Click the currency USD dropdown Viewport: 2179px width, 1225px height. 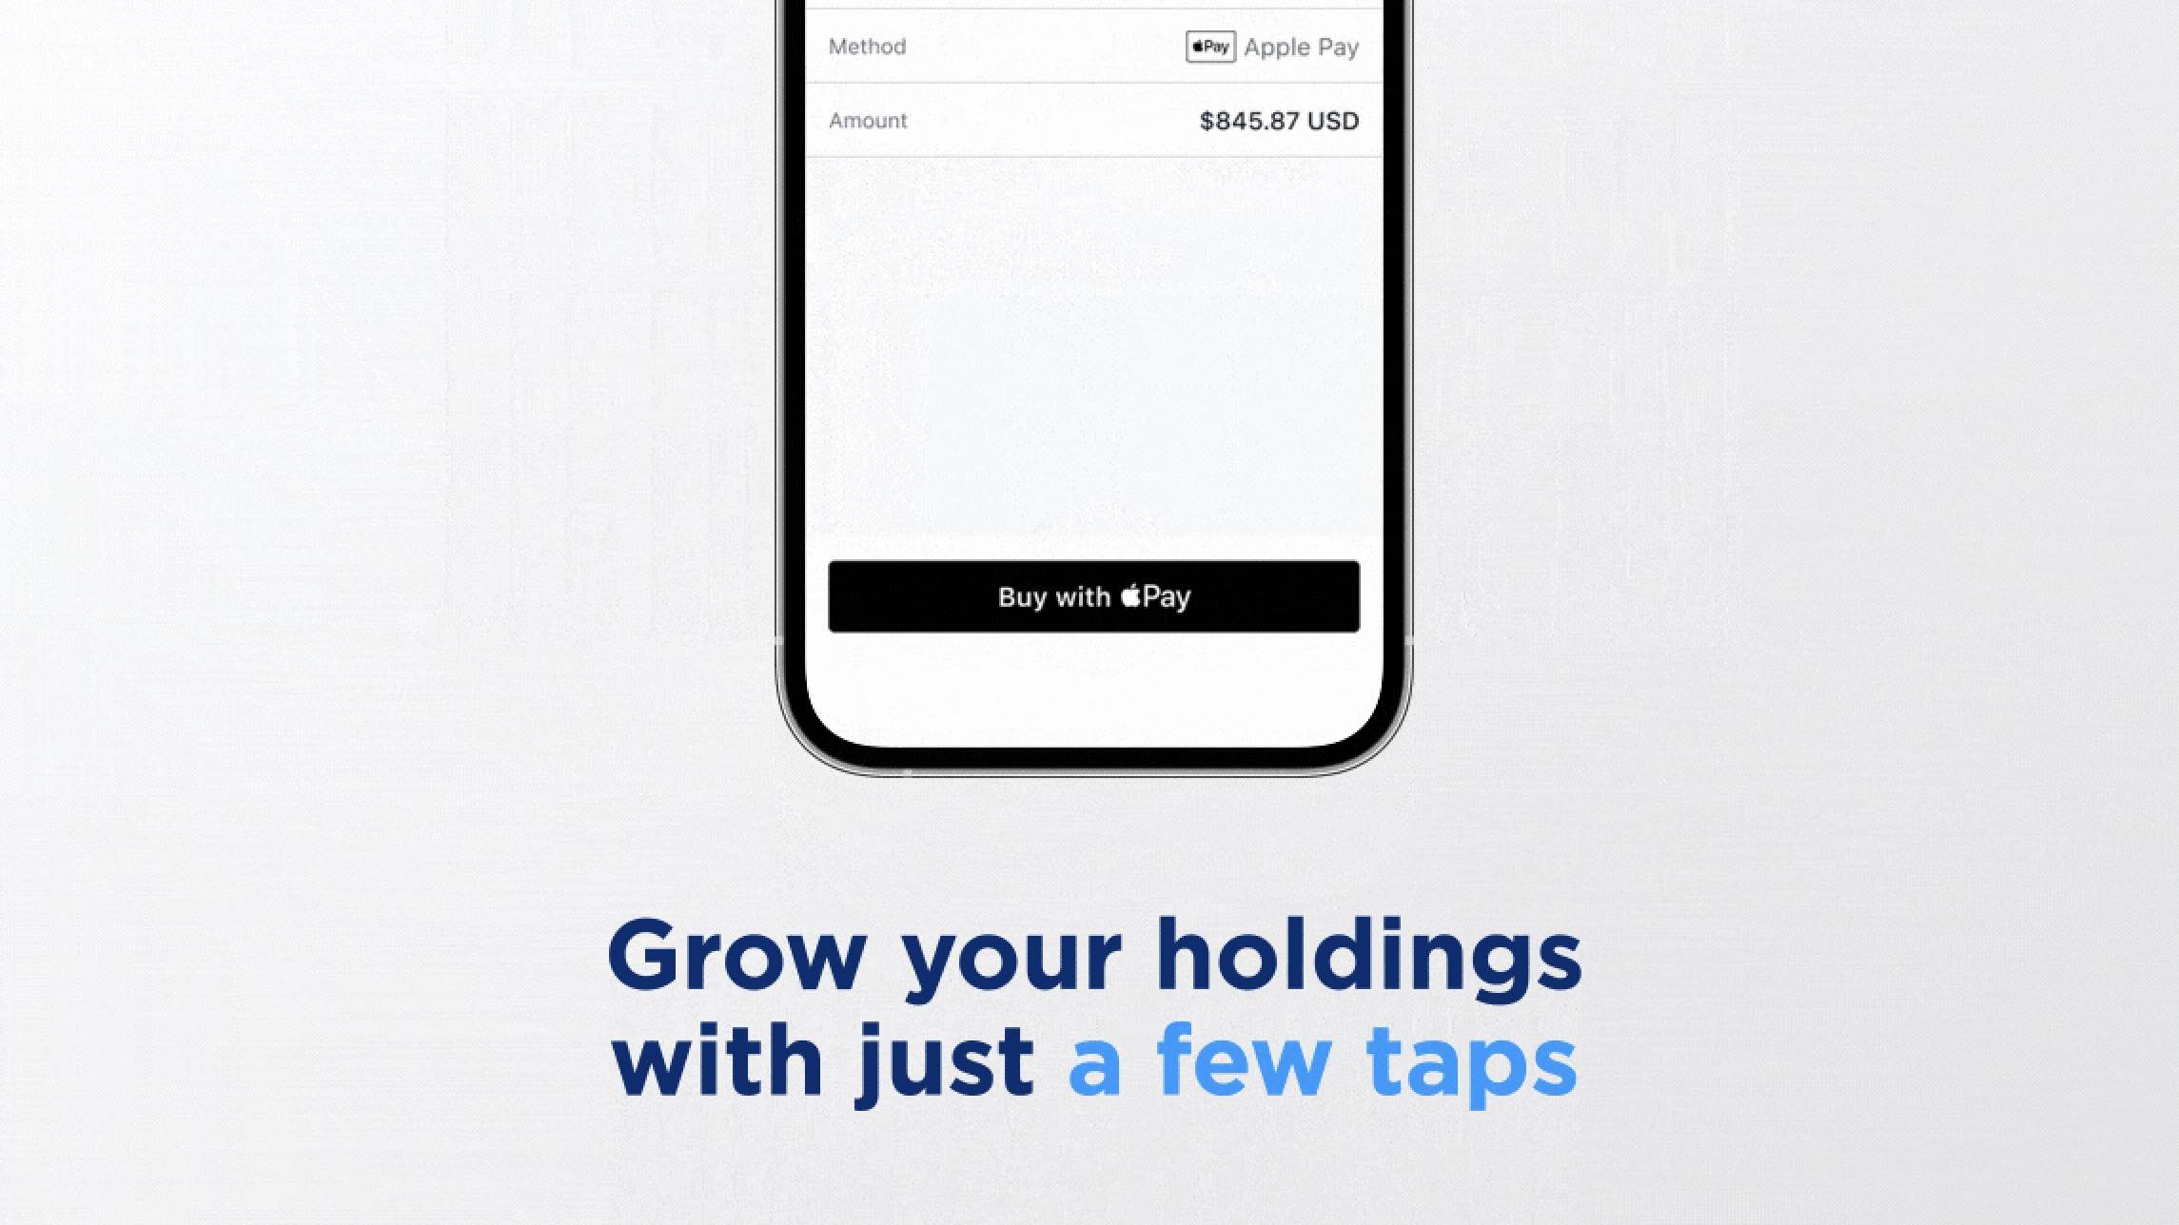pyautogui.click(x=1337, y=120)
